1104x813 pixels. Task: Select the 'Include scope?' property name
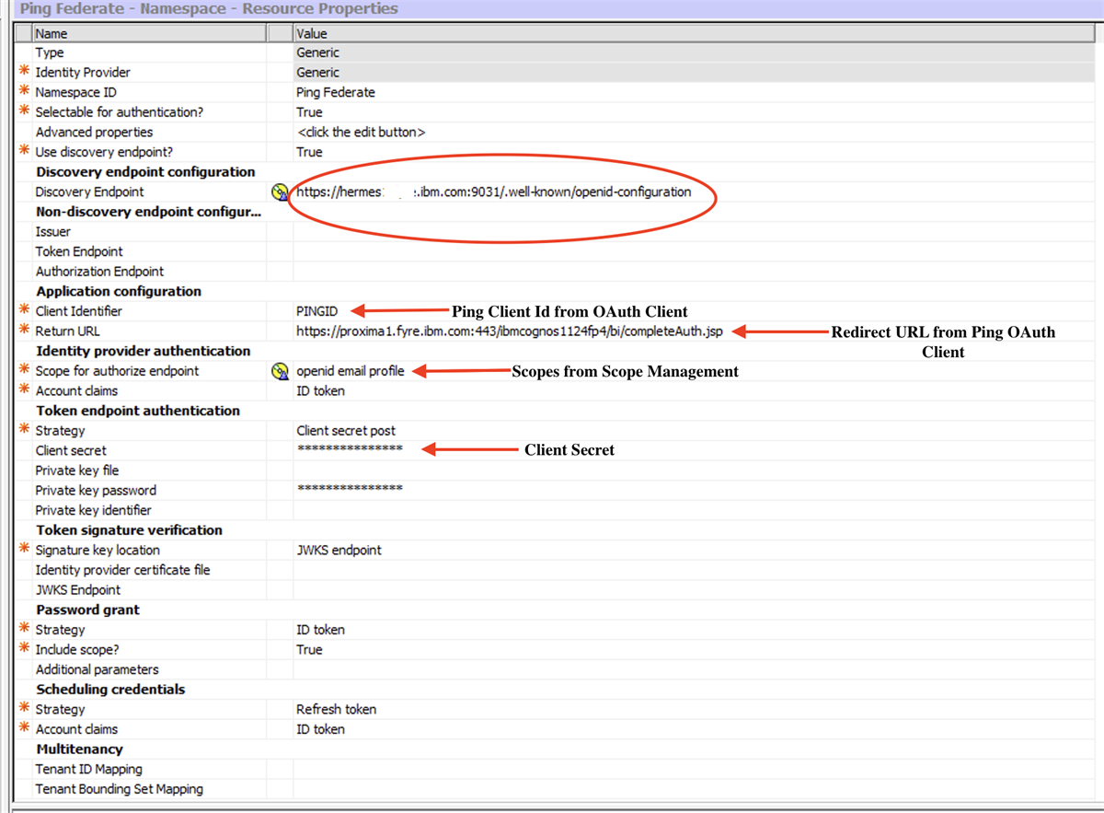click(77, 650)
